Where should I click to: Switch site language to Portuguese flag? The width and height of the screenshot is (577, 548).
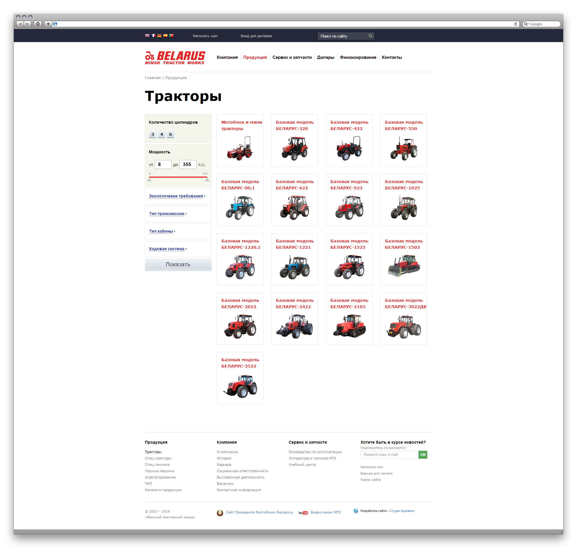click(171, 36)
